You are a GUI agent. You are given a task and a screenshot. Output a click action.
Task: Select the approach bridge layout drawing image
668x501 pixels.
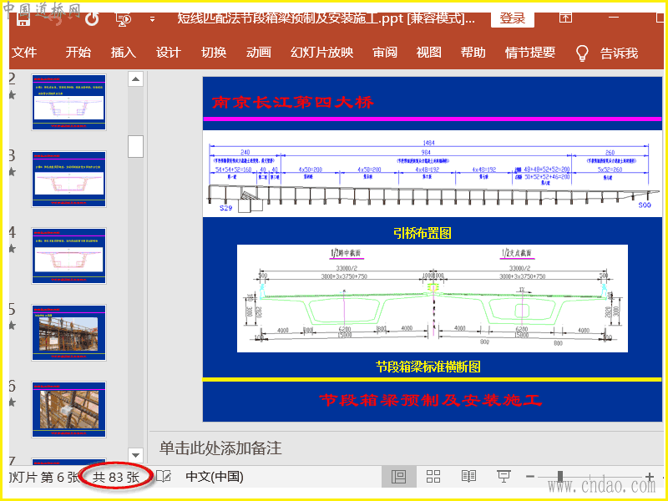point(433,174)
